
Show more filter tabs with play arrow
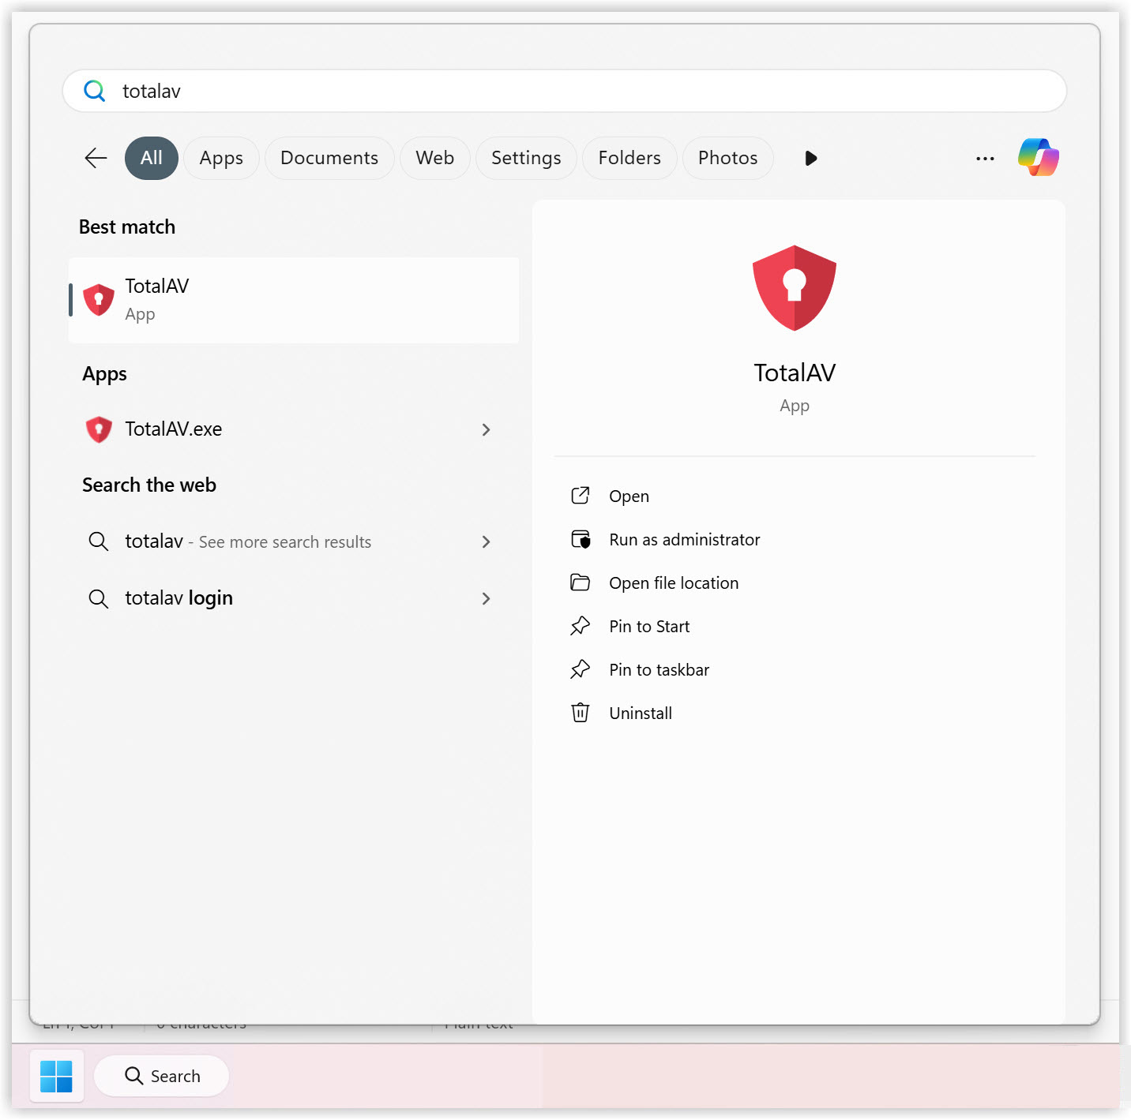810,158
